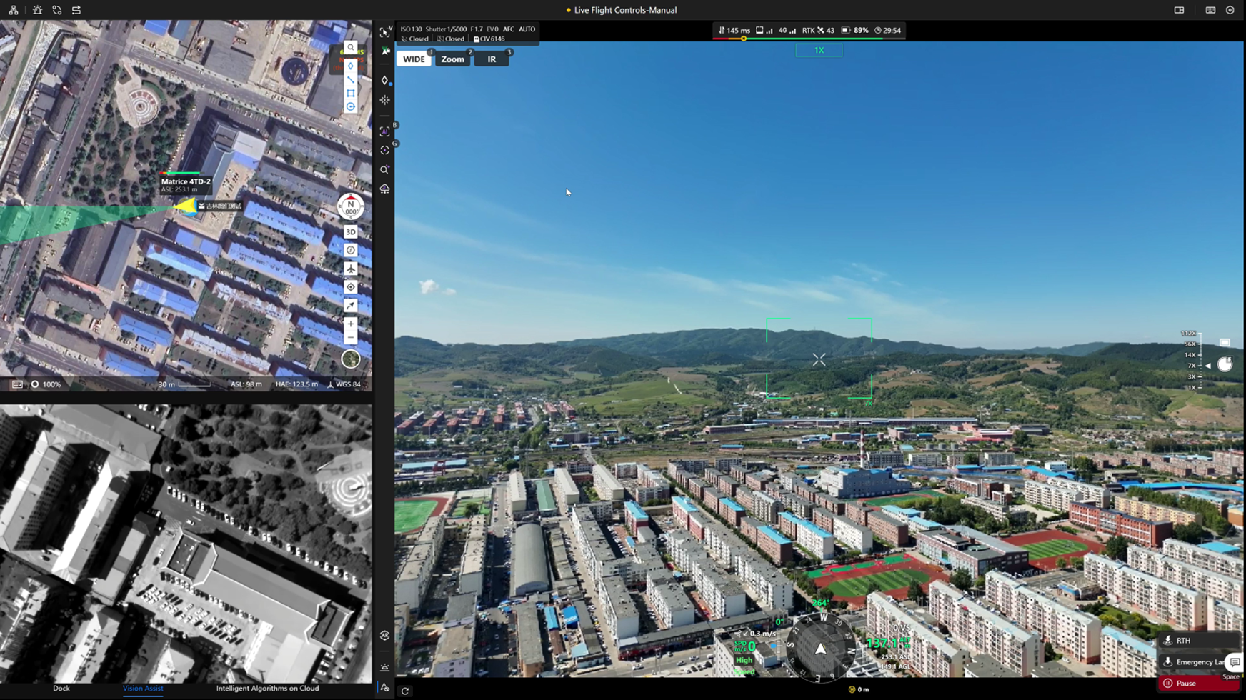Click the RTK satellite count status
Viewport: 1246px width, 700px height.
818,30
